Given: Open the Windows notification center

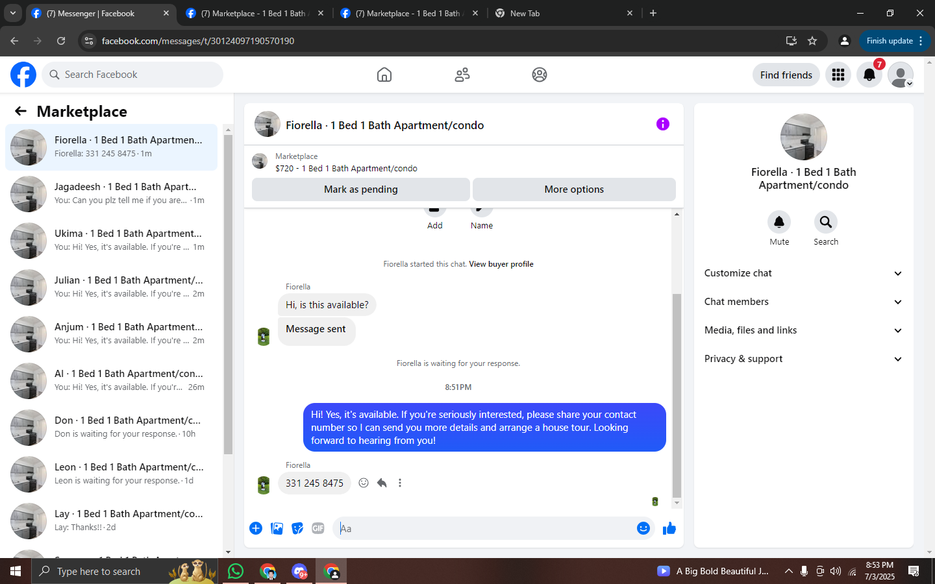Looking at the screenshot, I should point(914,571).
